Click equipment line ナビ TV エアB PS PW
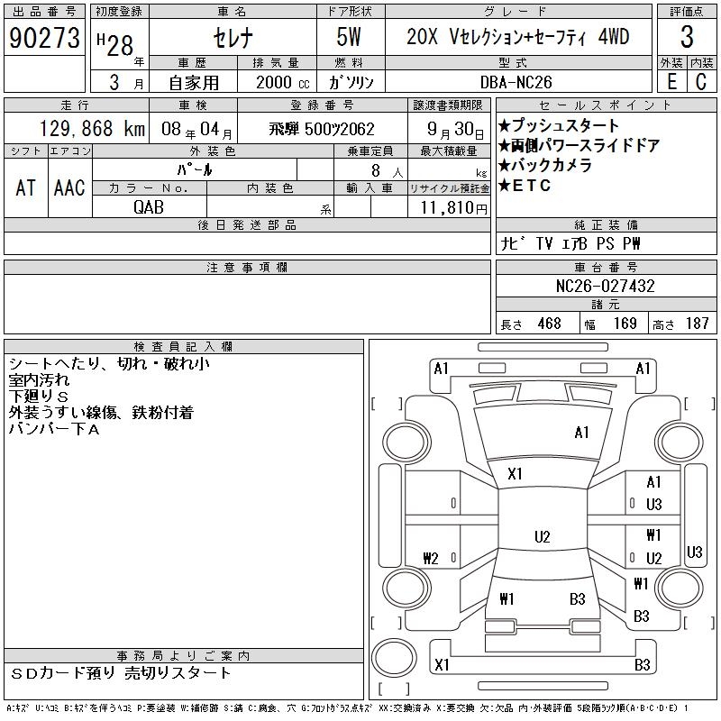 570,243
